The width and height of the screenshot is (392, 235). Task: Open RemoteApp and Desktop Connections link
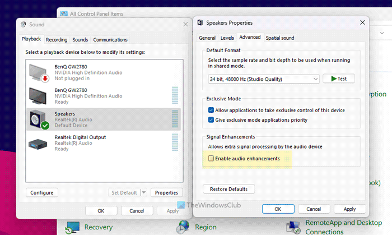[x=344, y=227]
